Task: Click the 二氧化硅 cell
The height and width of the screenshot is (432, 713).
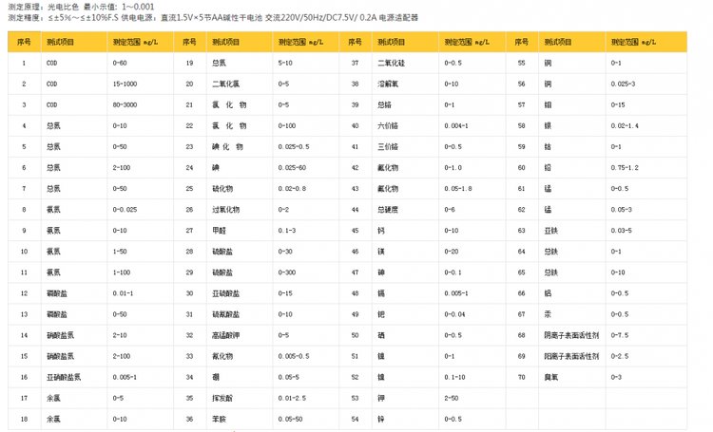Action: pyautogui.click(x=391, y=63)
